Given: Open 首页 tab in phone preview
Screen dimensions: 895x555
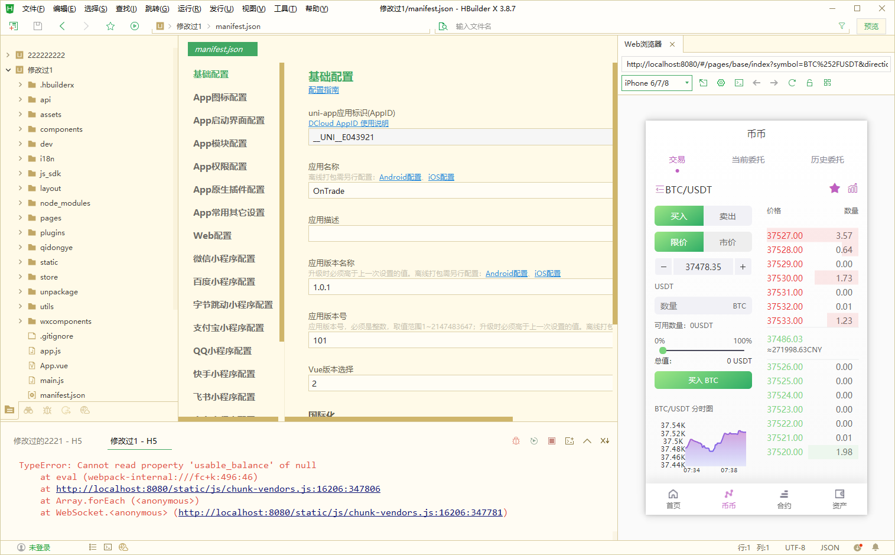Looking at the screenshot, I should point(673,499).
